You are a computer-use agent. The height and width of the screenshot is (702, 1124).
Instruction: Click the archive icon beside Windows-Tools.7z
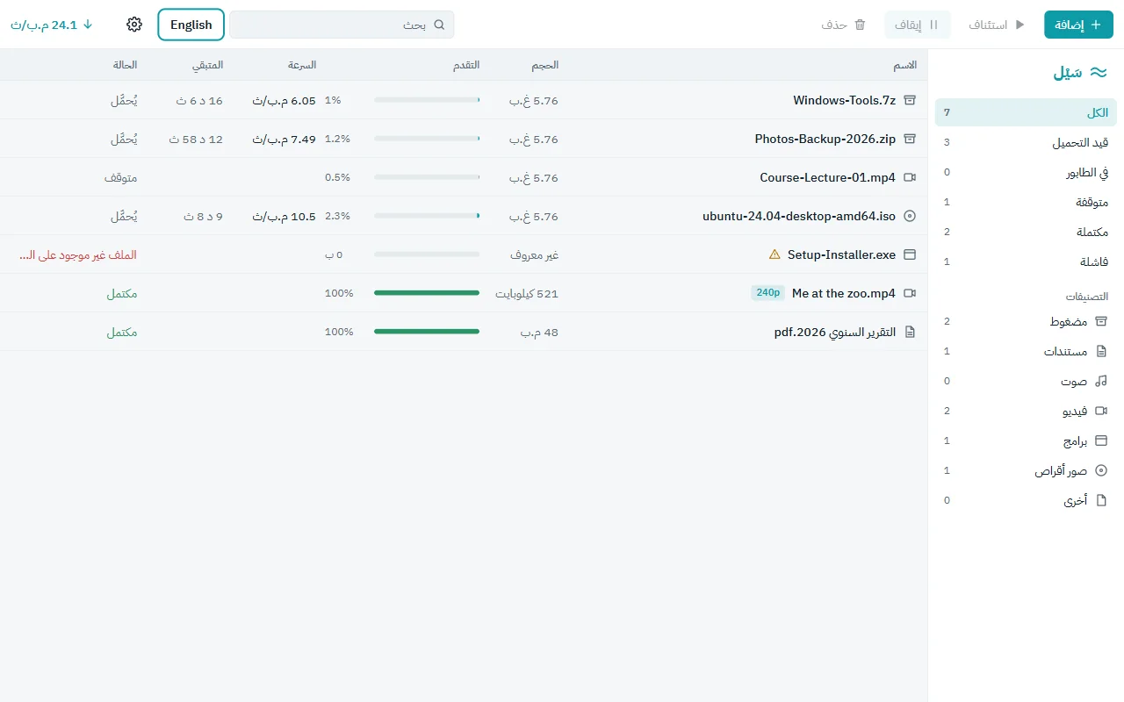click(910, 100)
